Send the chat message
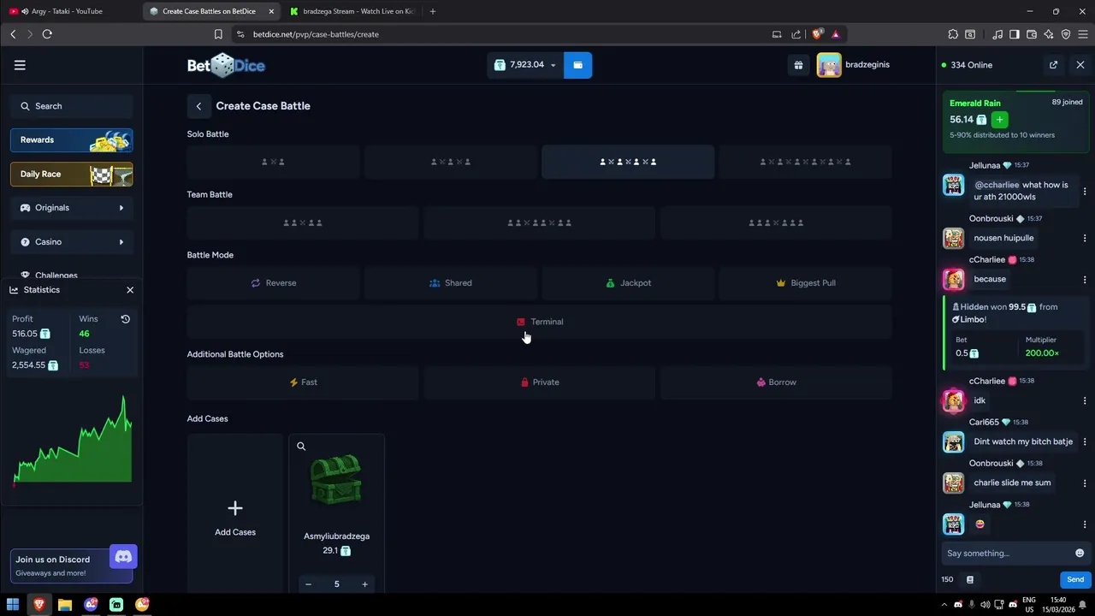1095x616 pixels. [x=1075, y=579]
